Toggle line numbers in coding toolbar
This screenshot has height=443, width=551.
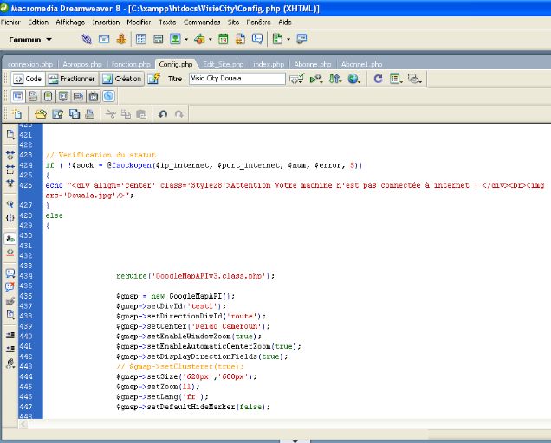pos(10,237)
